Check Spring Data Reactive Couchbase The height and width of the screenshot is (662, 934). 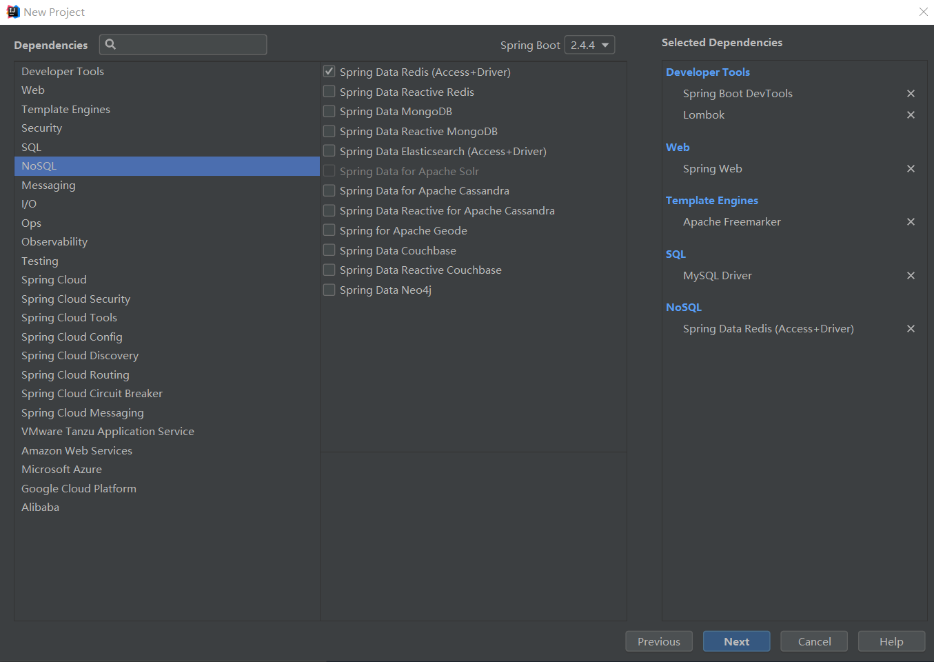329,270
